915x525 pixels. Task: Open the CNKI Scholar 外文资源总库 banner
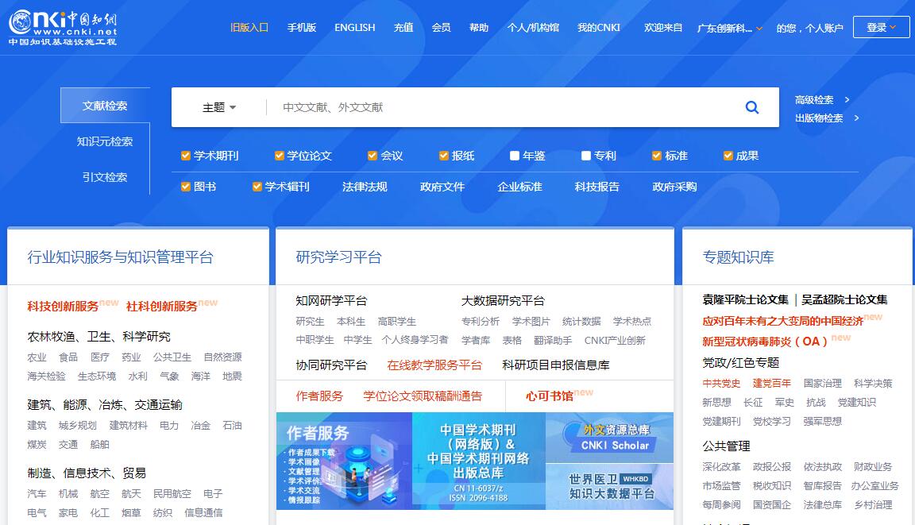coord(610,438)
